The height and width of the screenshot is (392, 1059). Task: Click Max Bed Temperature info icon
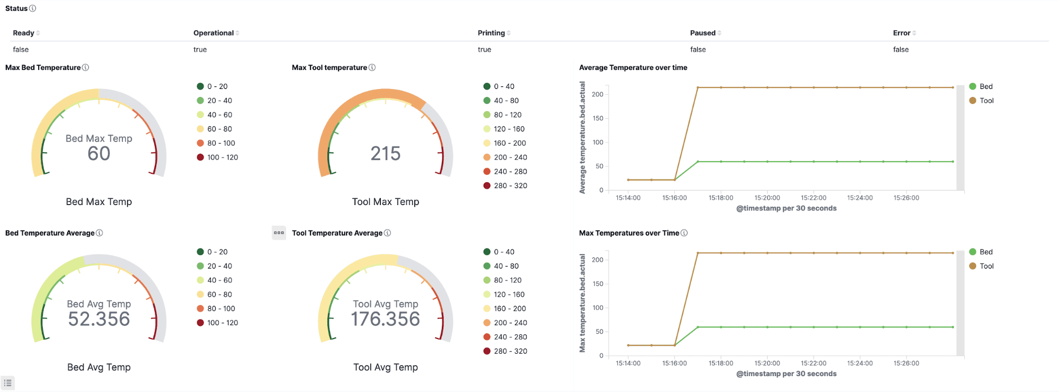click(86, 67)
